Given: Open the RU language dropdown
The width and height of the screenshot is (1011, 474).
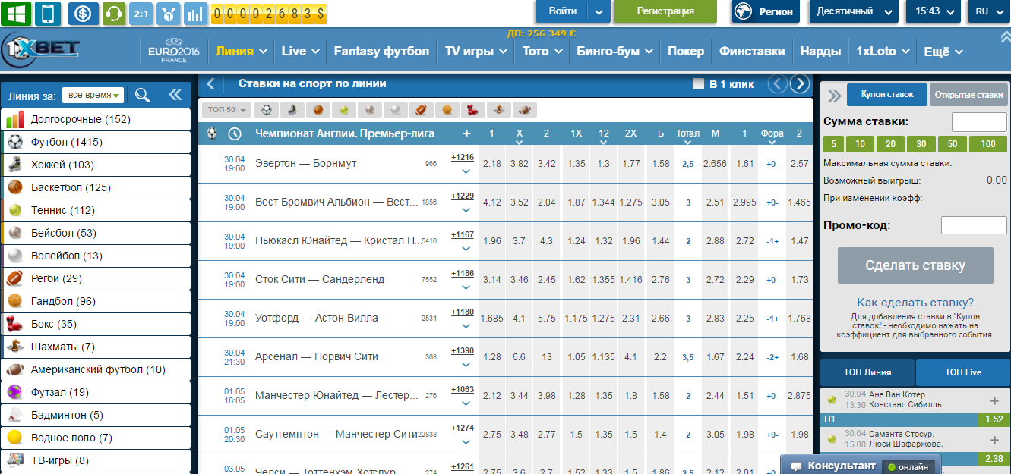Looking at the screenshot, I should coord(988,11).
